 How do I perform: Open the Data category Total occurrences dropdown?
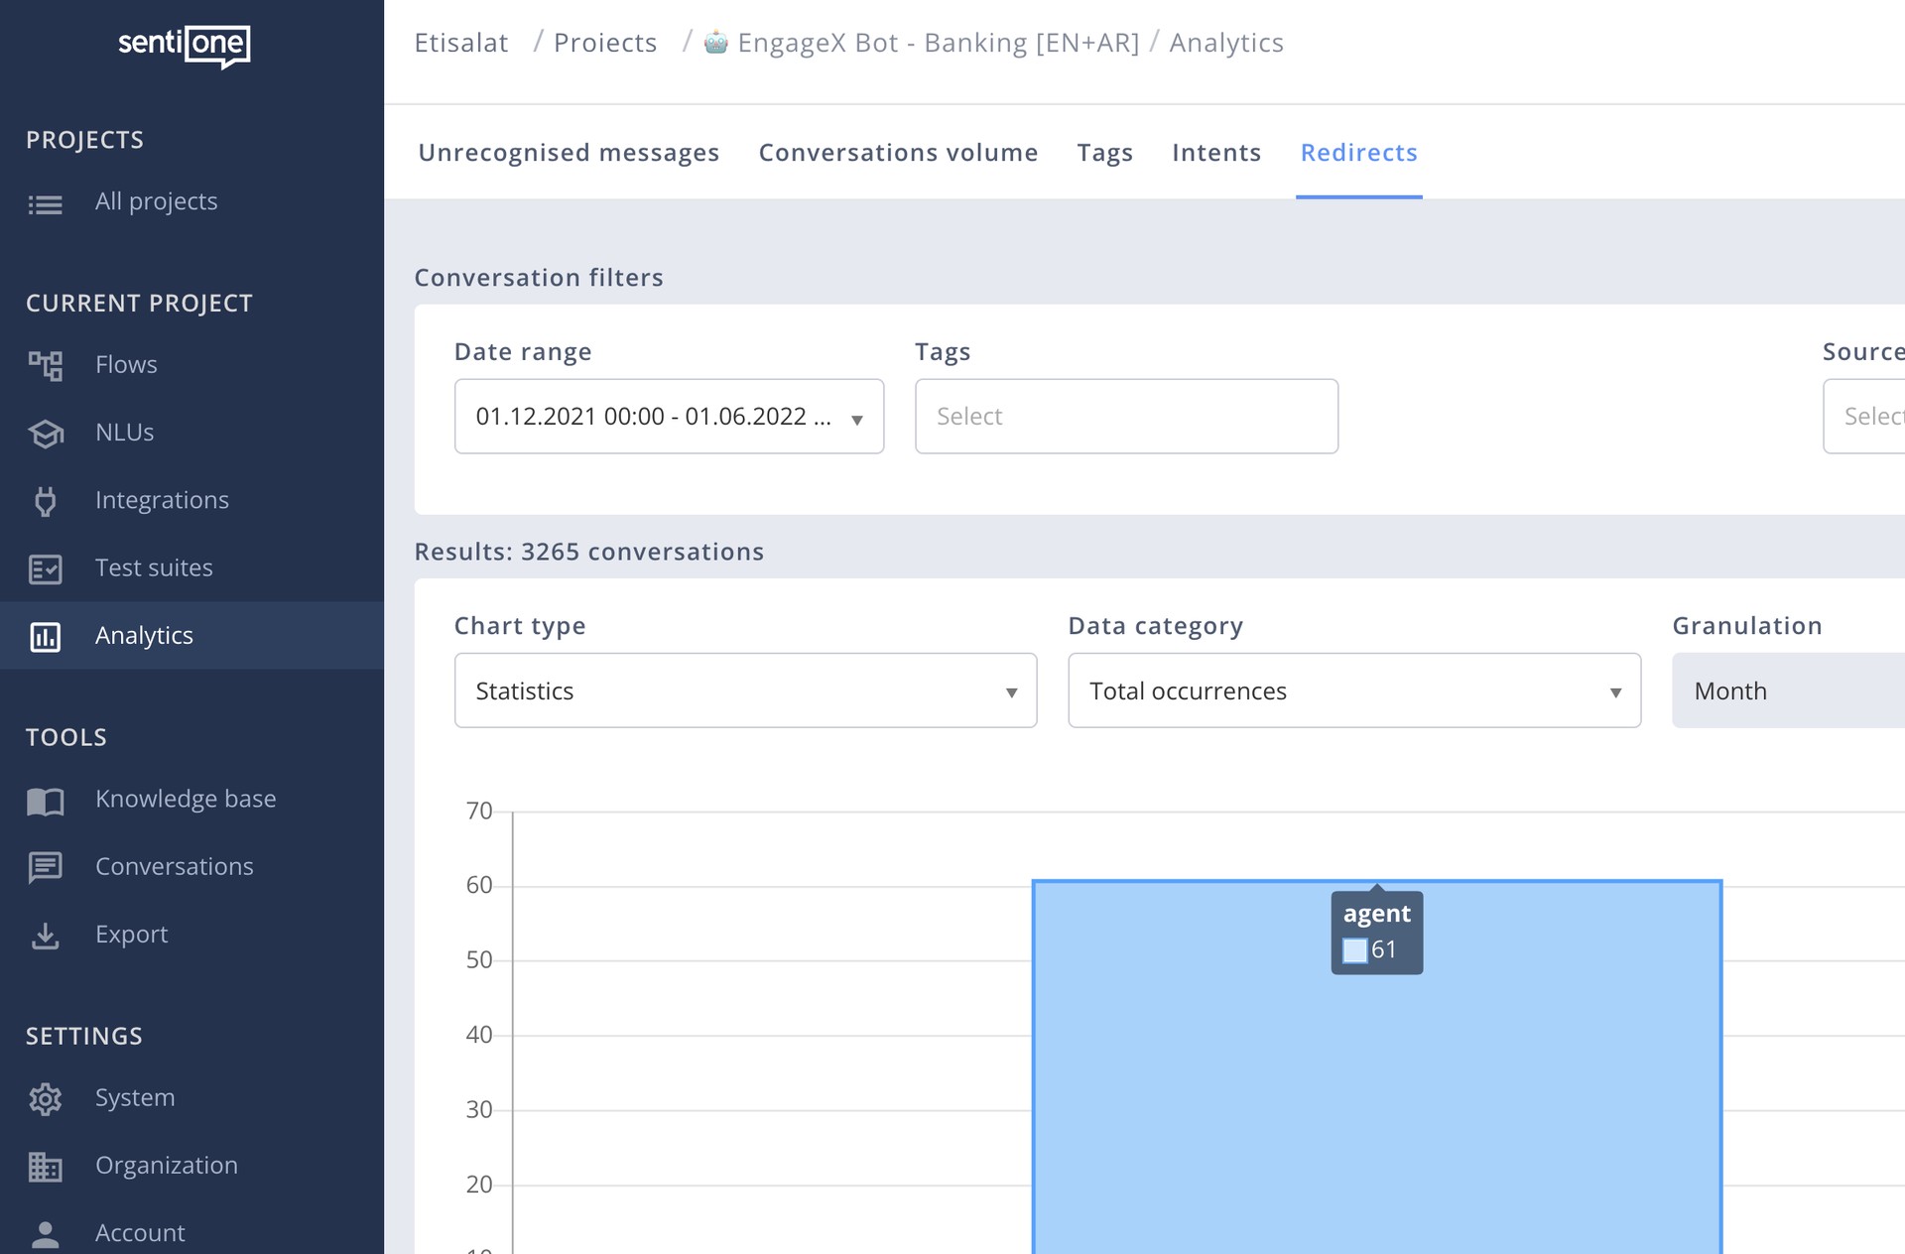click(x=1353, y=690)
